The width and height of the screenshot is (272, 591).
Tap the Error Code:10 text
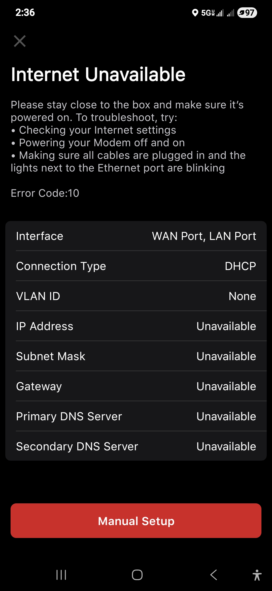45,193
